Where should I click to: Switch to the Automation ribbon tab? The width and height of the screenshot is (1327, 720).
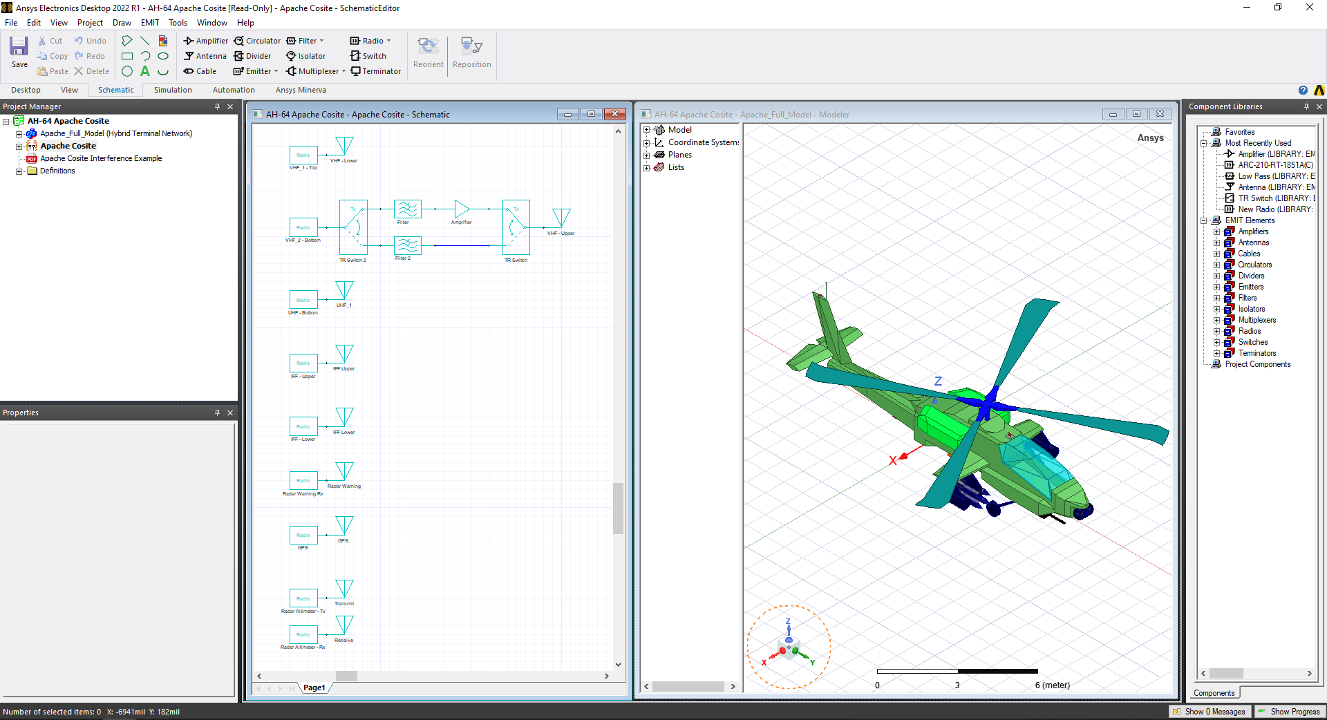(x=234, y=90)
